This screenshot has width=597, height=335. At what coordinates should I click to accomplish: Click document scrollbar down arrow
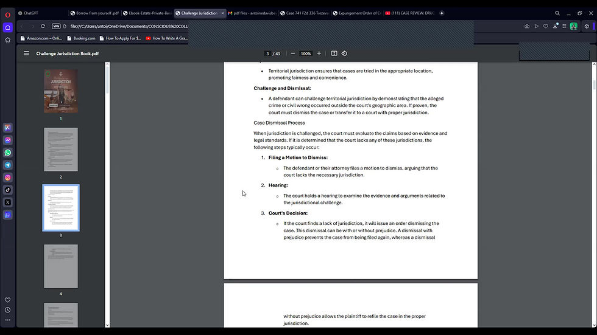[x=594, y=325]
